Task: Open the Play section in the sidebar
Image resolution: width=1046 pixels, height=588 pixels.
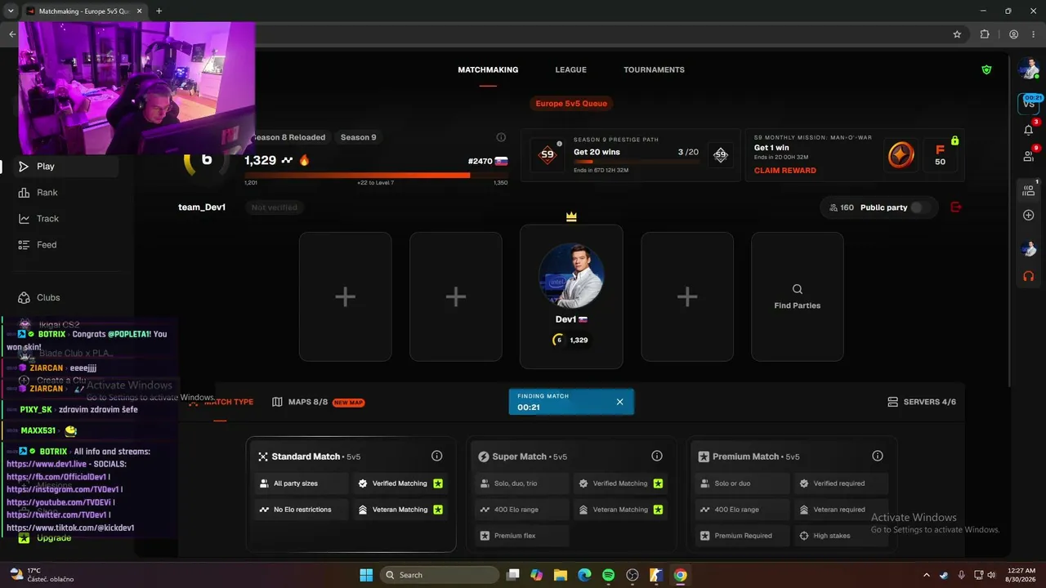Action: click(x=65, y=167)
